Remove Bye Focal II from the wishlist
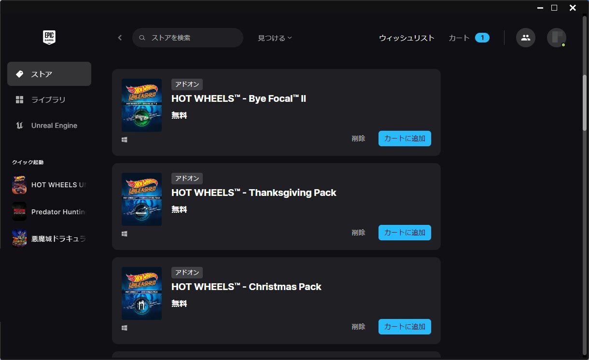 click(358, 138)
